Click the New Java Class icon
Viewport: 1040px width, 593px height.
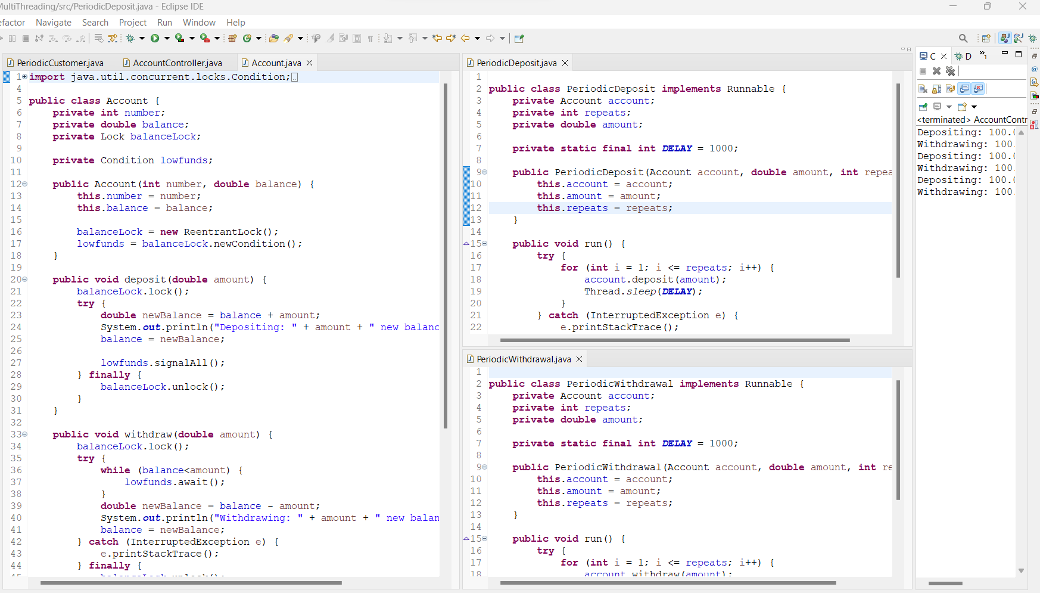point(247,38)
